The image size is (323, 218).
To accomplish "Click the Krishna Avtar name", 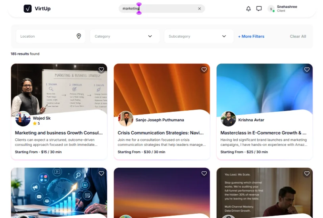I will 251,120.
